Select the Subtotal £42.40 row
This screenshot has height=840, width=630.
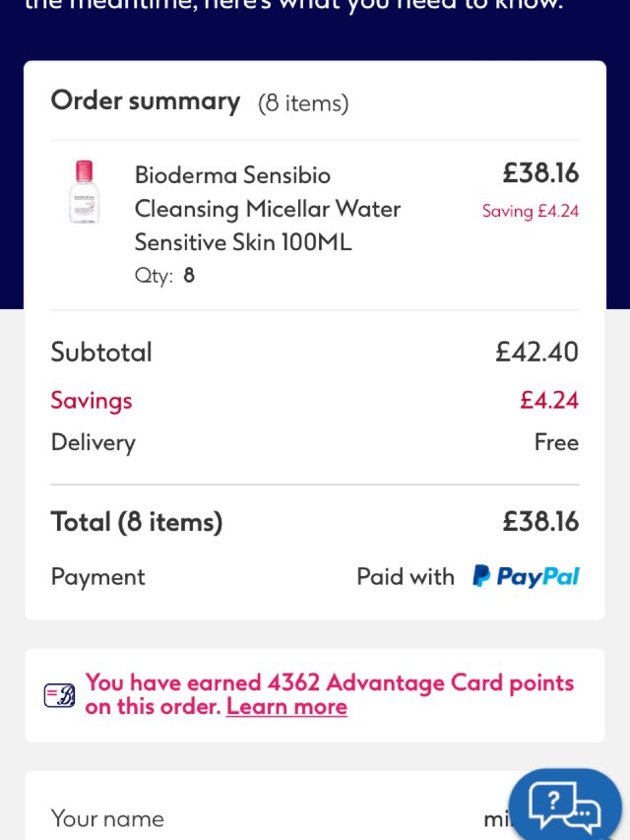coord(315,352)
